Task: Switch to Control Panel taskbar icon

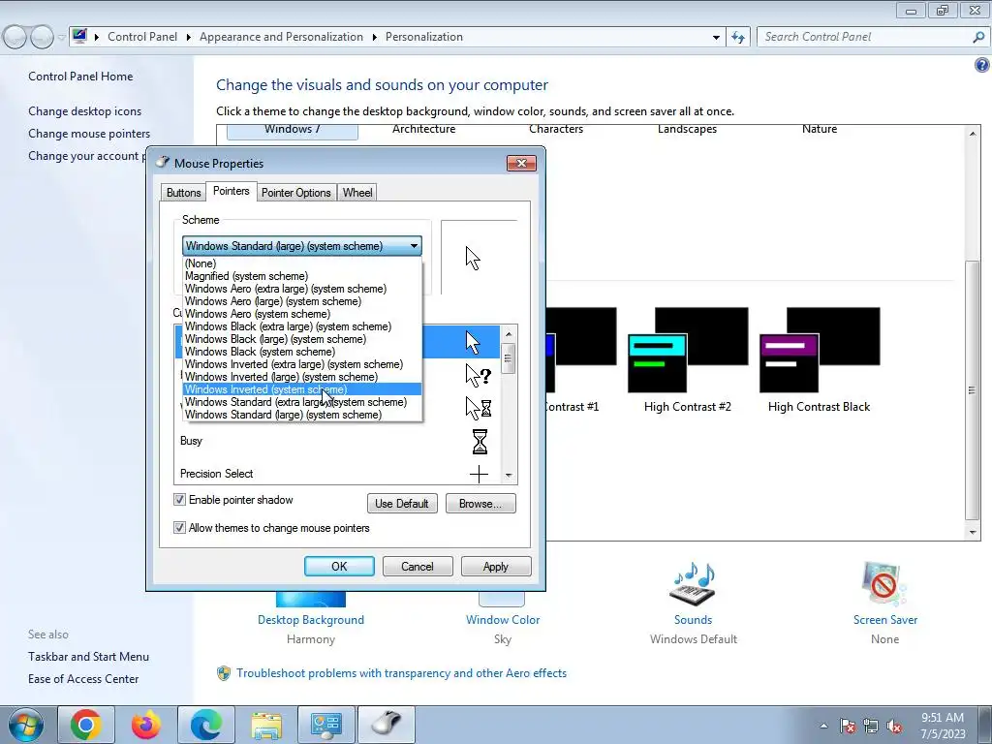Action: (326, 725)
